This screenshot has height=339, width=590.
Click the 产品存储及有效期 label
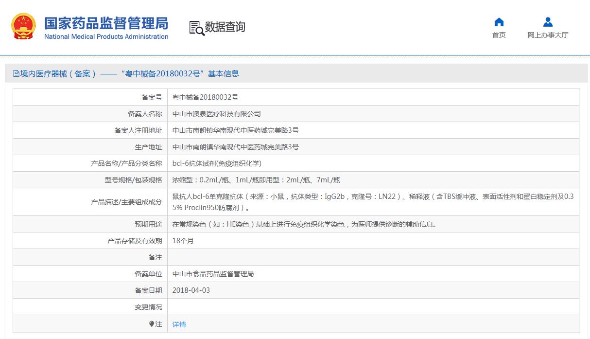coord(135,241)
